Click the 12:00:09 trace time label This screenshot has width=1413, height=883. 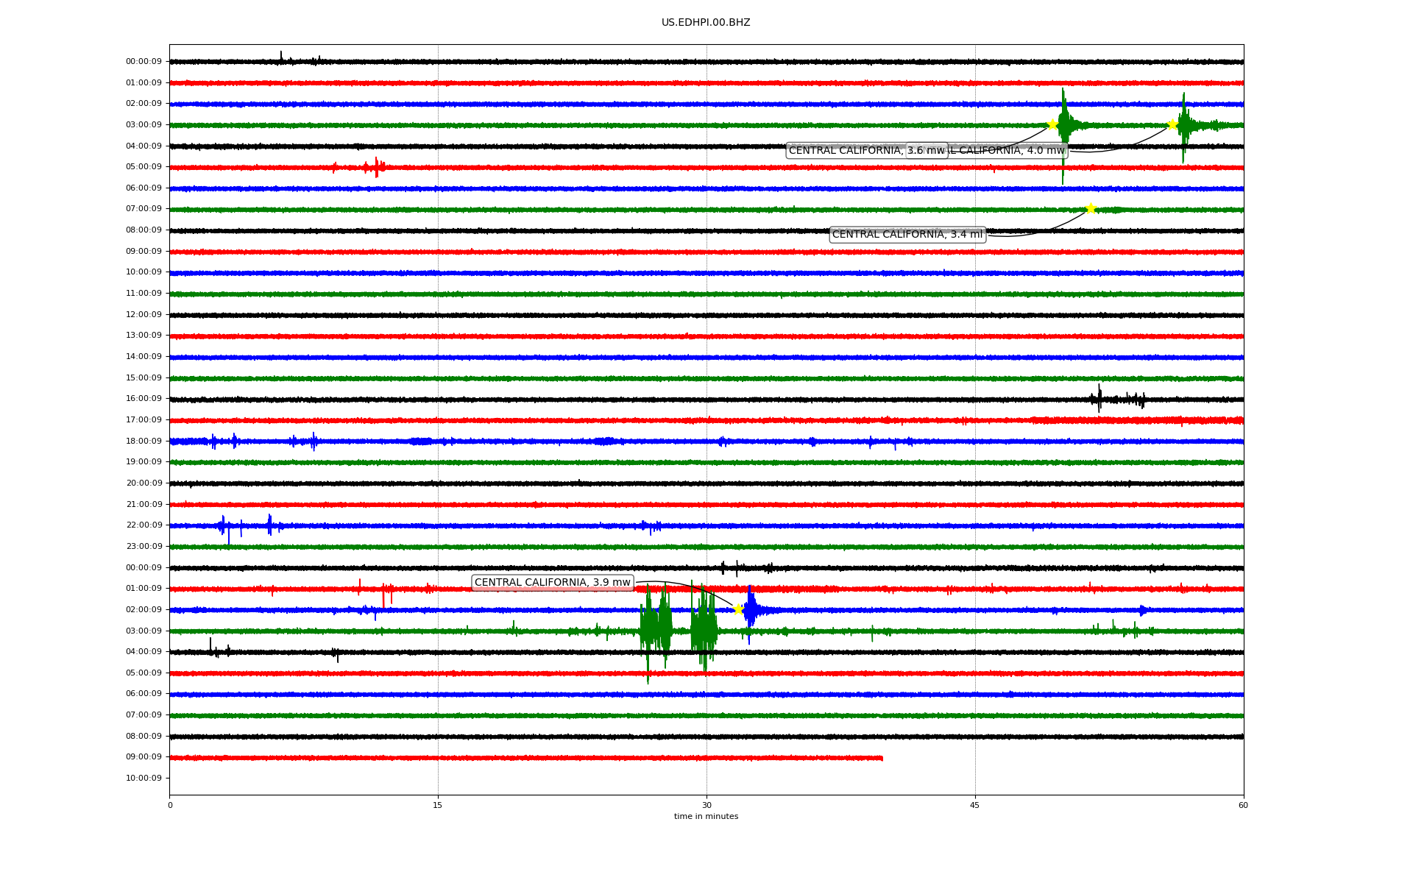tap(144, 314)
